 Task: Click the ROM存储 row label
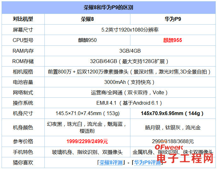pyautogui.click(x=23, y=61)
